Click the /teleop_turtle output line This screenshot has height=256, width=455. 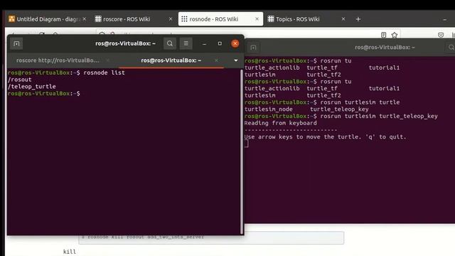pos(32,87)
